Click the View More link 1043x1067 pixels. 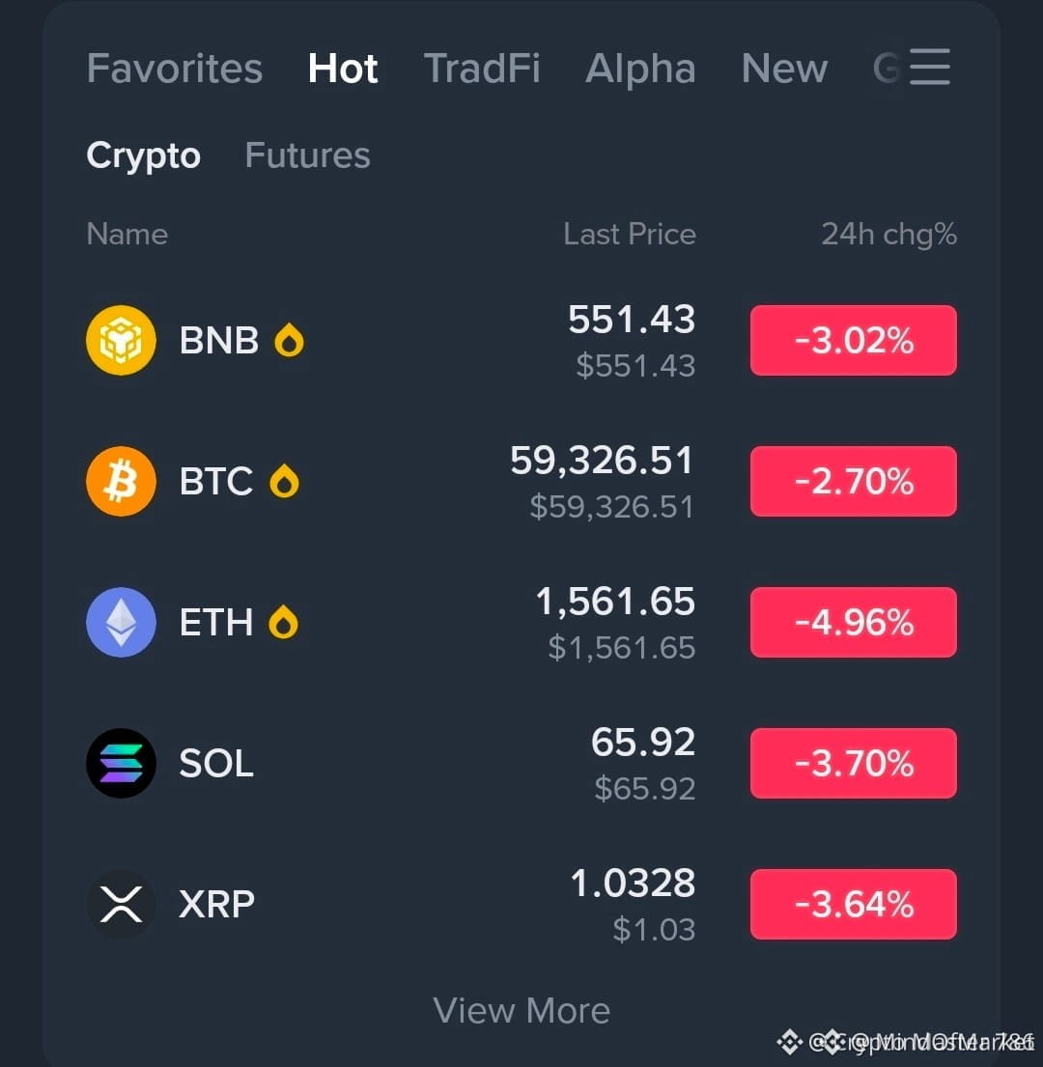(x=521, y=1011)
